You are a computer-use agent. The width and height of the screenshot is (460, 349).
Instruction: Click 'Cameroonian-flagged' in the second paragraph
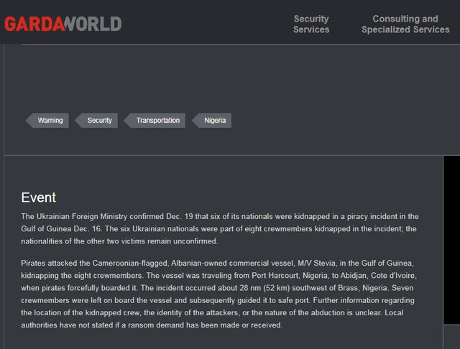pyautogui.click(x=130, y=263)
